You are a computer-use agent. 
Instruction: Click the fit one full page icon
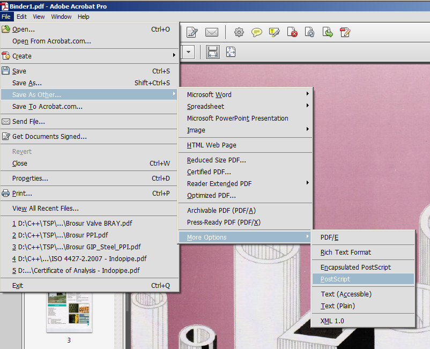(231, 52)
